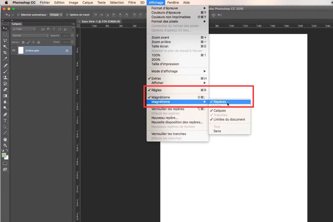333x222 pixels.
Task: Choose Verrouiller les tranches item
Action: pos(178,134)
